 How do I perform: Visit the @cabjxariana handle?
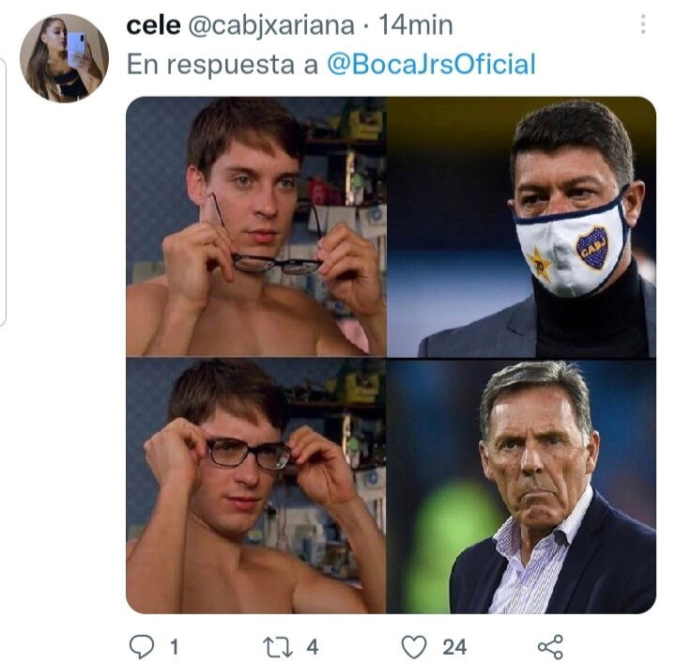tap(271, 24)
